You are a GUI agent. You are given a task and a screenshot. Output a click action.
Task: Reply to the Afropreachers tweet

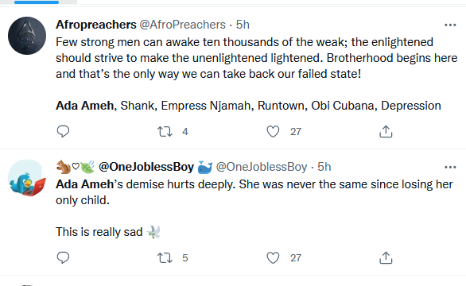63,131
